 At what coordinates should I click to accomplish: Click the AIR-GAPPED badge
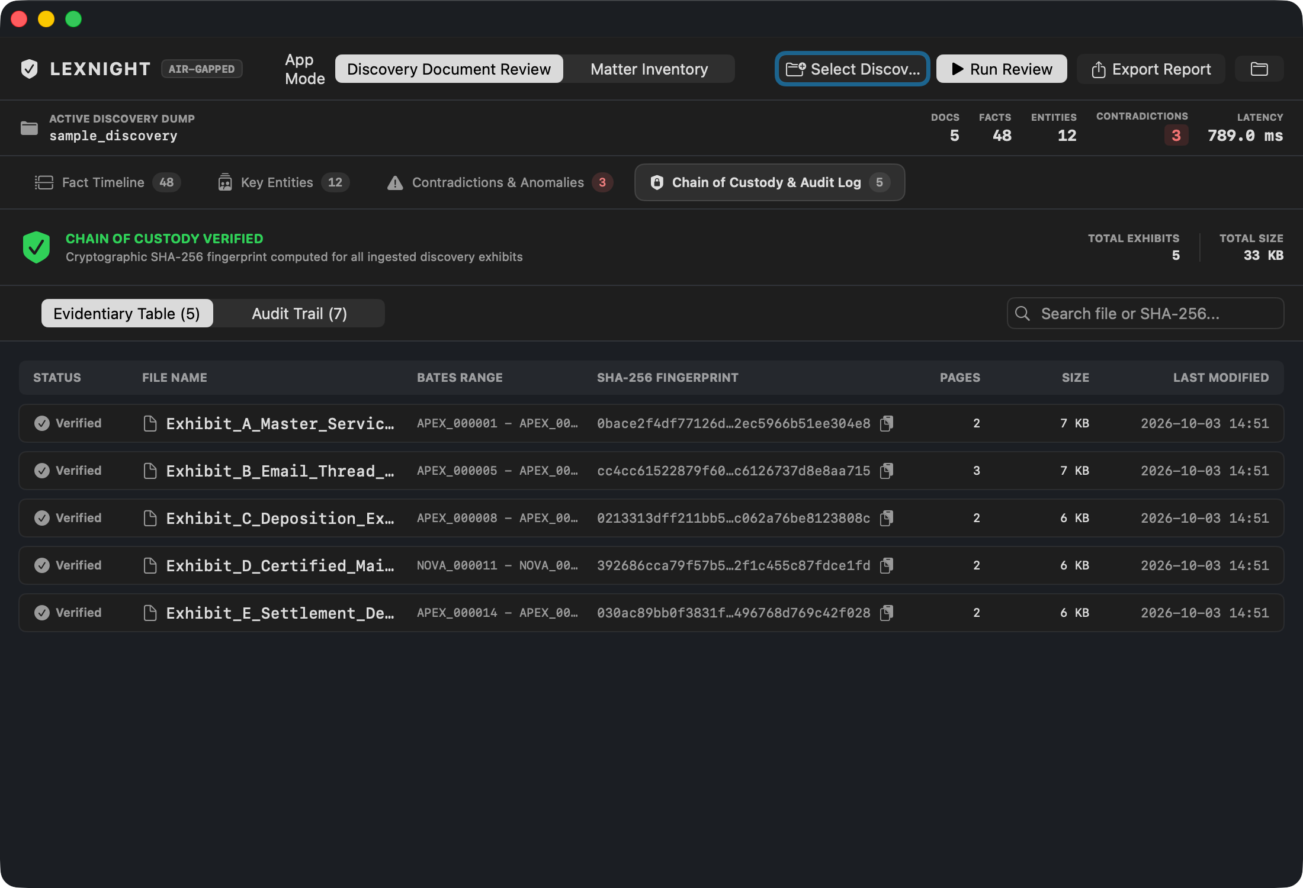click(x=202, y=69)
